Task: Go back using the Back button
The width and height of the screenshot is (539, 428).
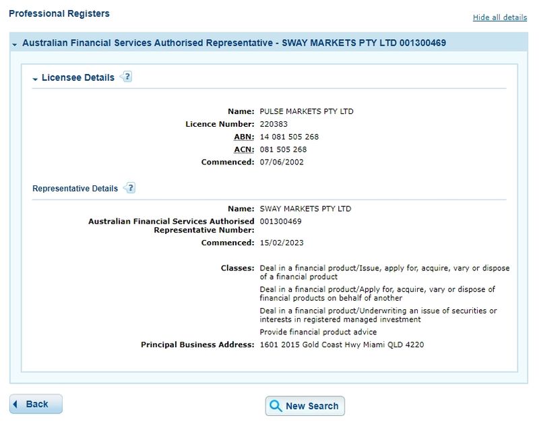Action: tap(36, 404)
